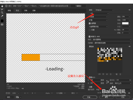
Task: Click the 复位 reset button
Action: click(106, 97)
